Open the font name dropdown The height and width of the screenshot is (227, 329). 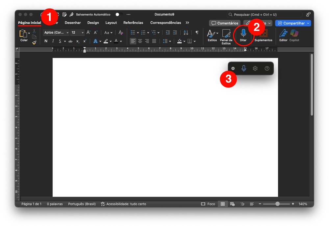coord(56,33)
